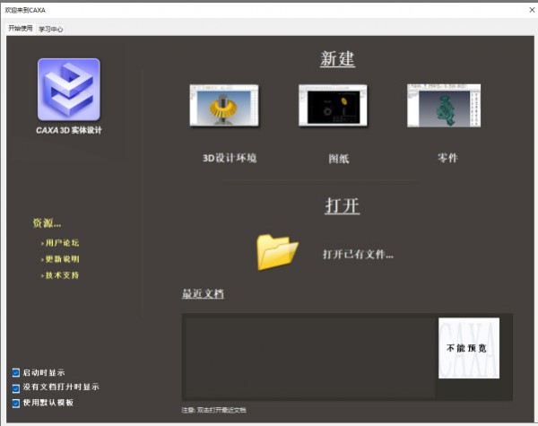538x426 pixels.
Task: Close the 欢迎来到CAXA dialog
Action: pyautogui.click(x=532, y=10)
